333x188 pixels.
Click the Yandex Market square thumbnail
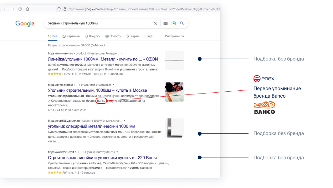[174, 128]
